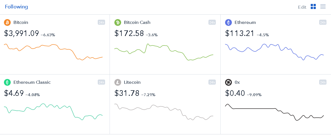331x138 pixels.
Task: Click the Edit link
Action: 302,7
